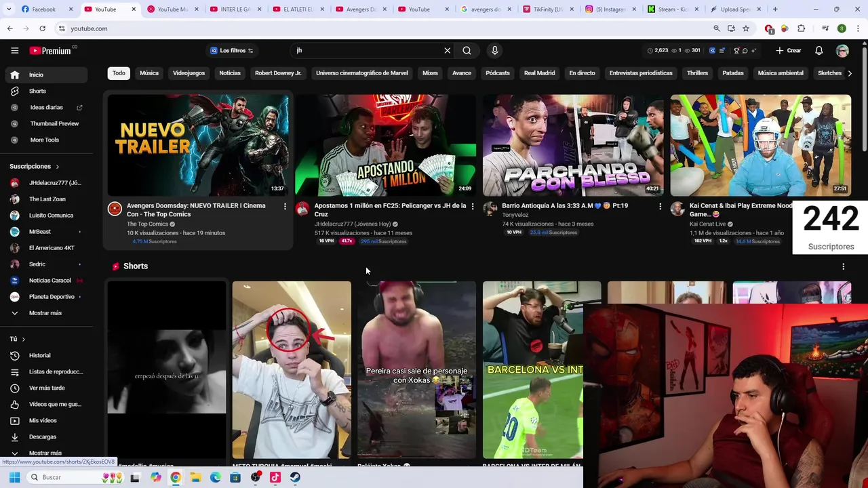The height and width of the screenshot is (488, 868).
Task: Open the Chrome extensions puzzle icon
Action: (802, 28)
